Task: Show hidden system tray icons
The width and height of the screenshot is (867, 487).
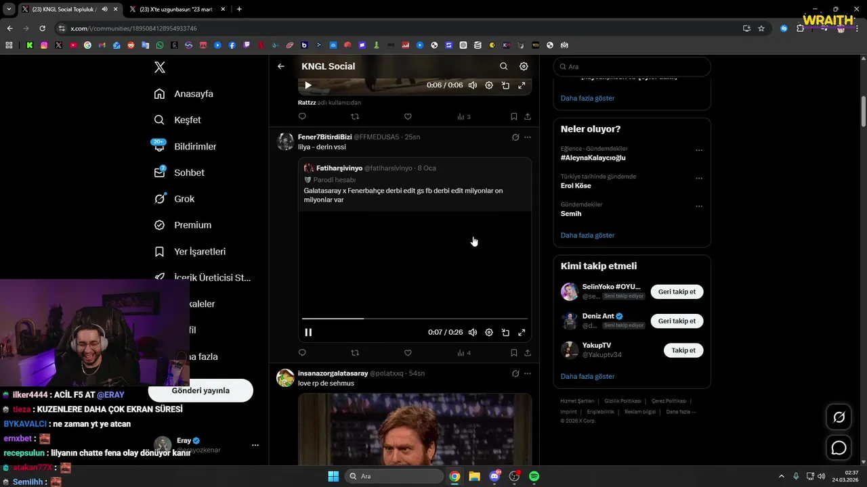Action: click(781, 476)
